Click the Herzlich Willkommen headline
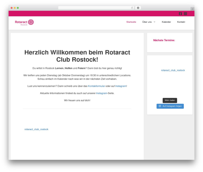This screenshot has height=172, width=203. pos(77,56)
